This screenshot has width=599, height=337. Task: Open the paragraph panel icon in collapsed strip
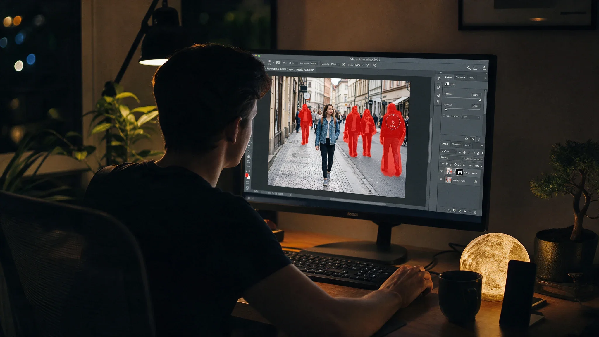coord(438,102)
